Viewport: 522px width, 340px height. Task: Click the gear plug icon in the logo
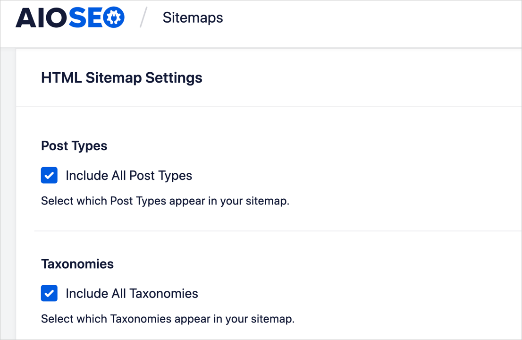click(114, 17)
